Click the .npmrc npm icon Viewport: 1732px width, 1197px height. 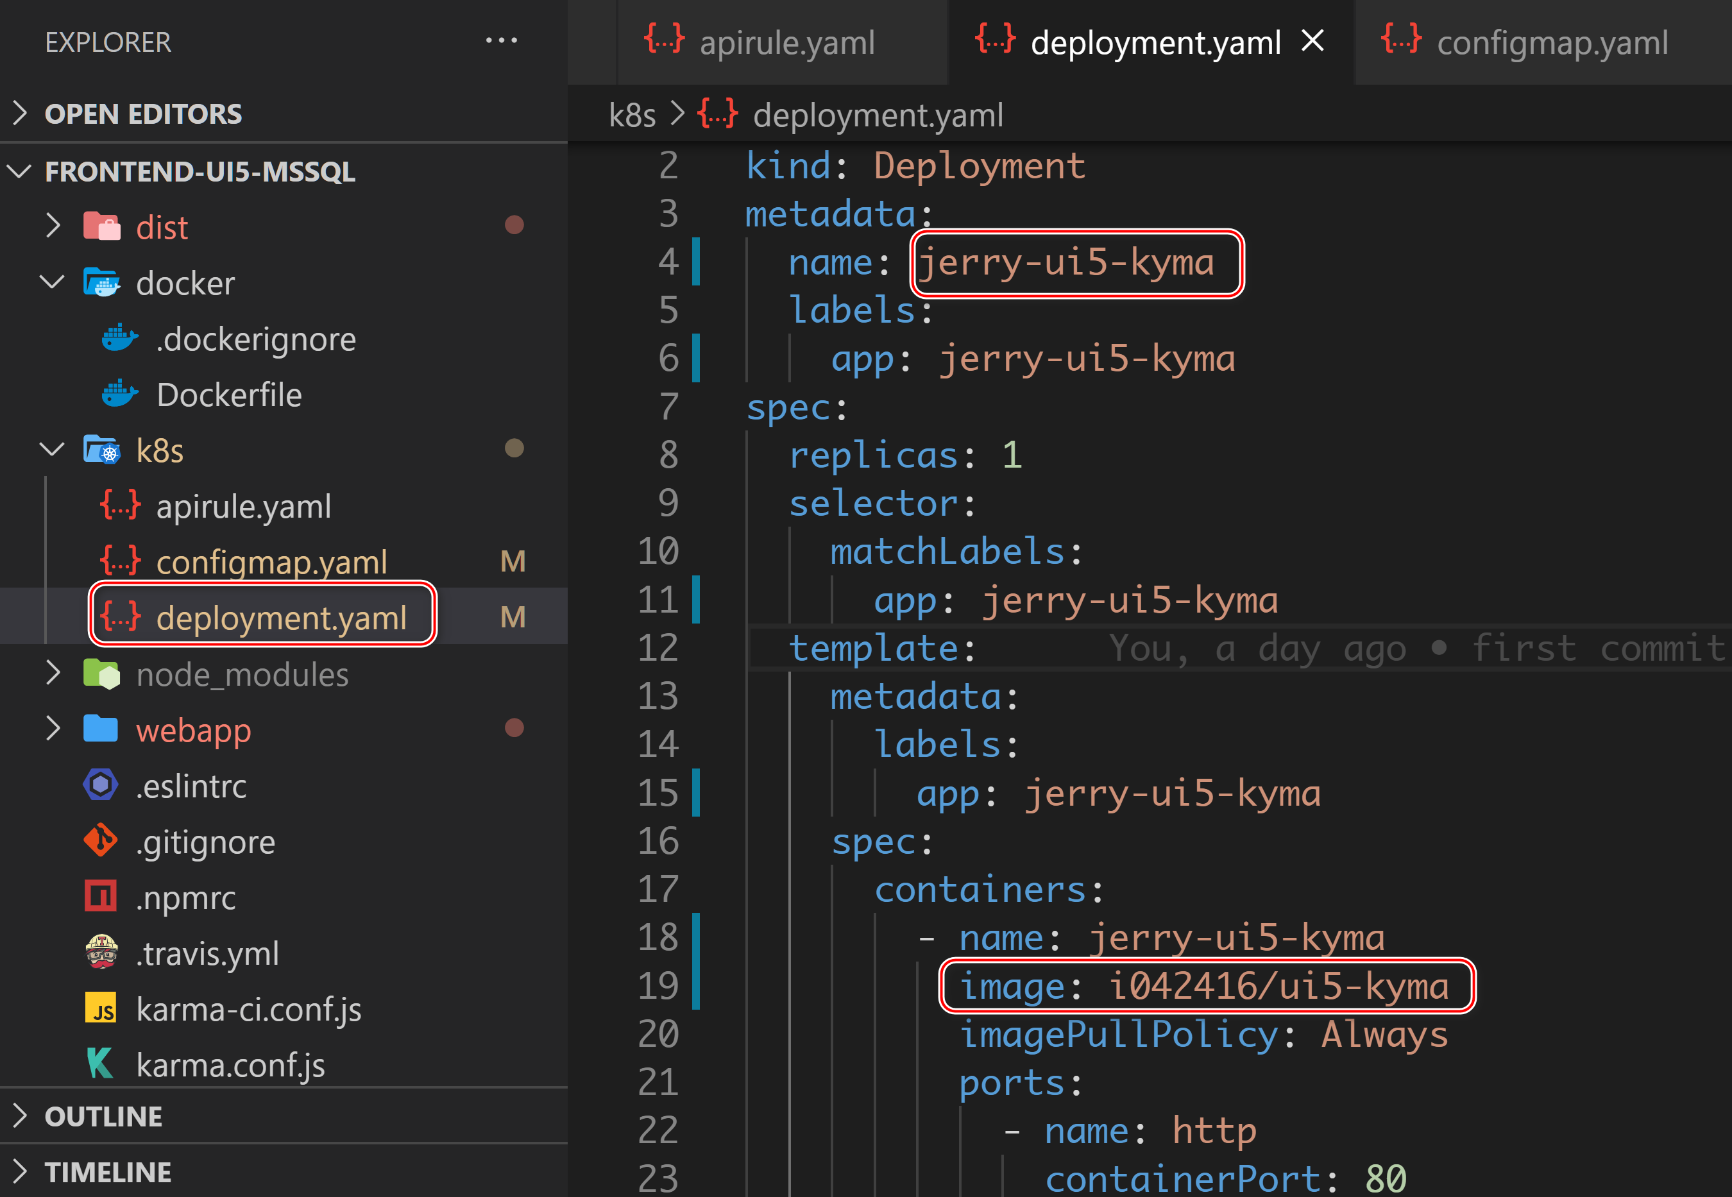click(101, 896)
